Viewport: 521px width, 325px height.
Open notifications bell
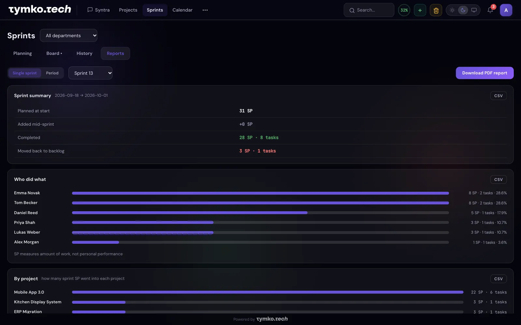(x=490, y=10)
